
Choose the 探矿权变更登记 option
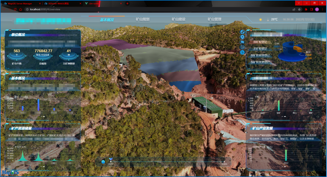pyautogui.click(x=260, y=62)
